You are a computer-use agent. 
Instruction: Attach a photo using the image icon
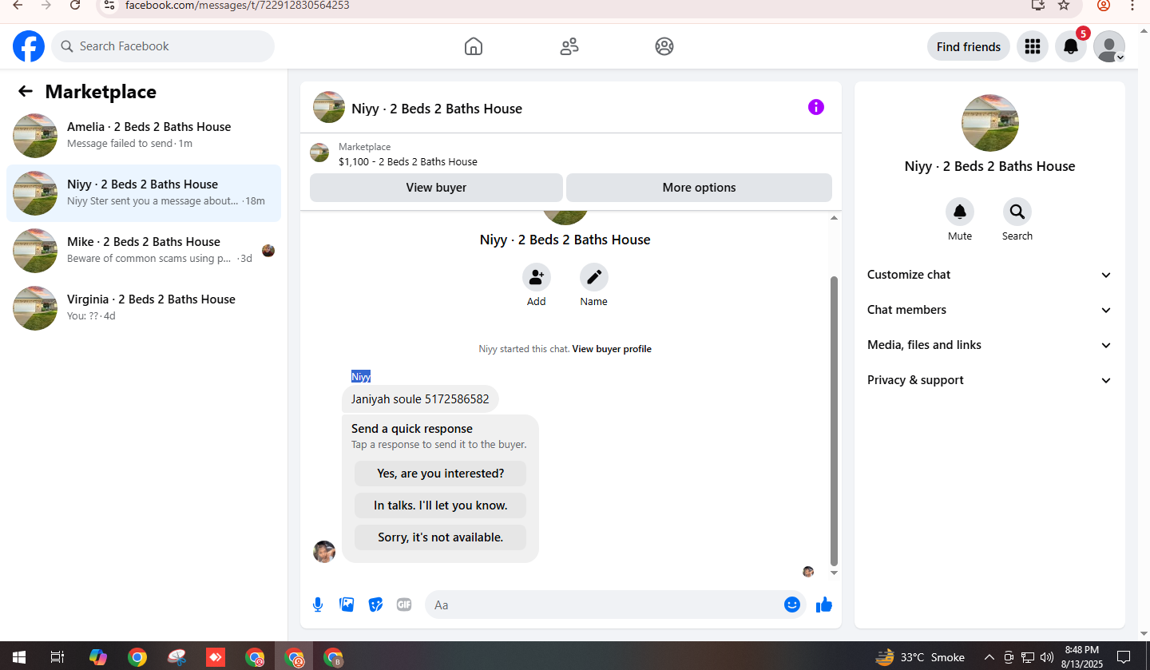tap(347, 605)
